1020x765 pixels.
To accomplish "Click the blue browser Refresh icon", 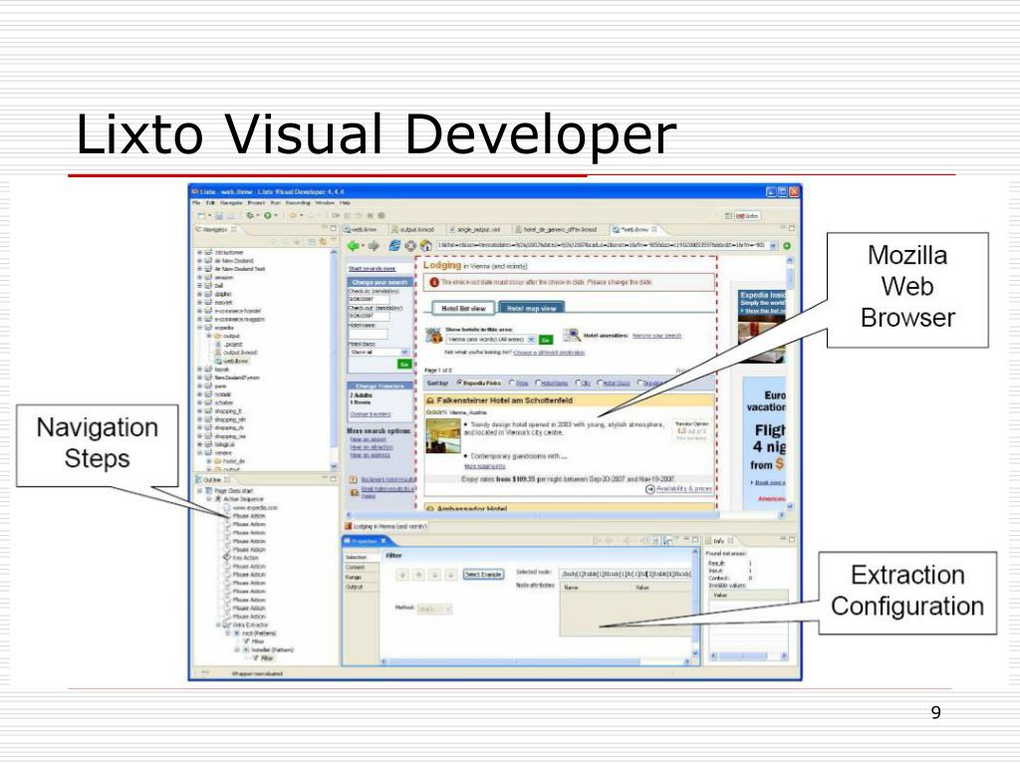I will 394,246.
